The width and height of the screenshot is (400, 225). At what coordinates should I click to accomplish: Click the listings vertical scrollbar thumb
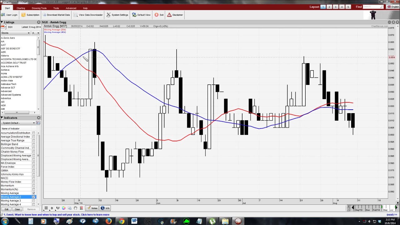click(38, 47)
